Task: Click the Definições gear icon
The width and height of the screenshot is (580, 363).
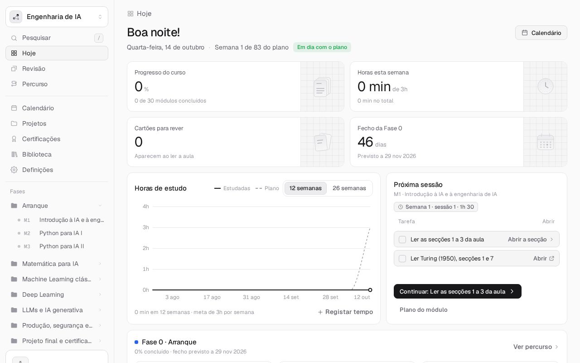Action: 14,170
